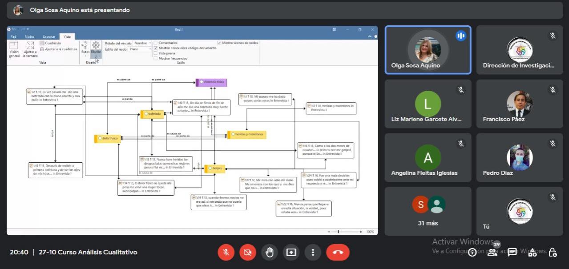The width and height of the screenshot is (569, 269).
Task: Select the Vista ribbon tab
Action: tap(67, 36)
